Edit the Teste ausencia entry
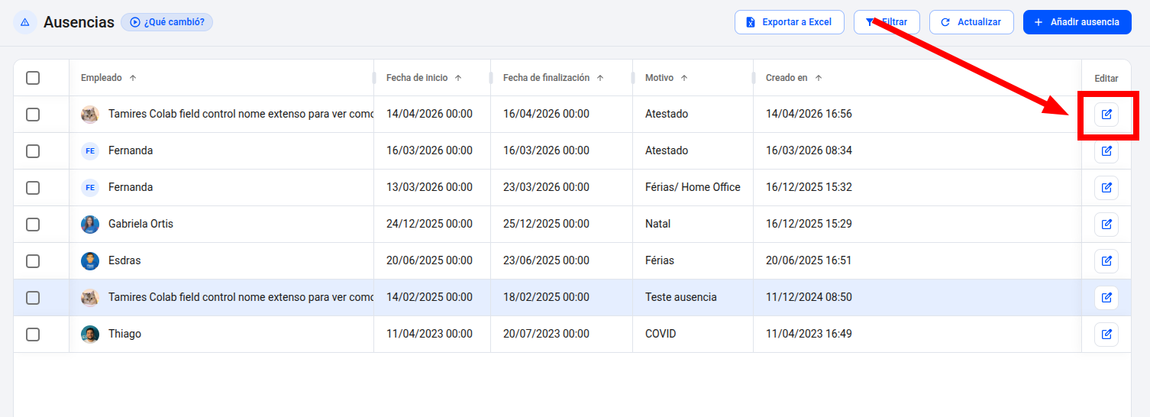This screenshot has height=417, width=1150. pyautogui.click(x=1106, y=298)
